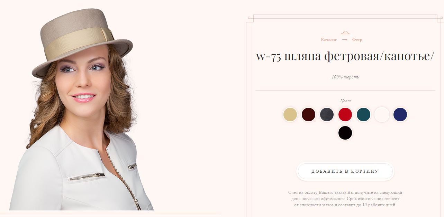Open the product photo of the model
The image size is (444, 217).
[x=82, y=109]
